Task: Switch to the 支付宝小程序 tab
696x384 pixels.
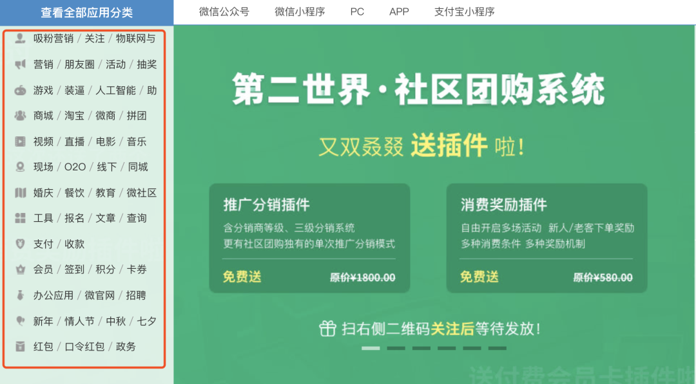Action: [464, 12]
